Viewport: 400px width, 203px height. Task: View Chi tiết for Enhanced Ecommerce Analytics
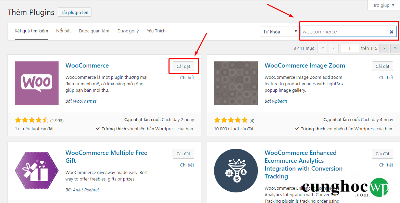(x=386, y=165)
